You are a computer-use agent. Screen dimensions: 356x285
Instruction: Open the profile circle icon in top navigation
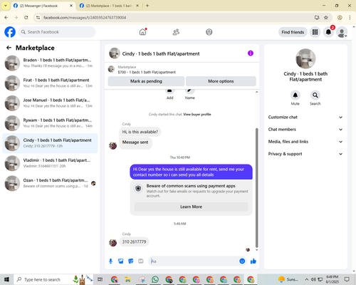[x=209, y=32]
